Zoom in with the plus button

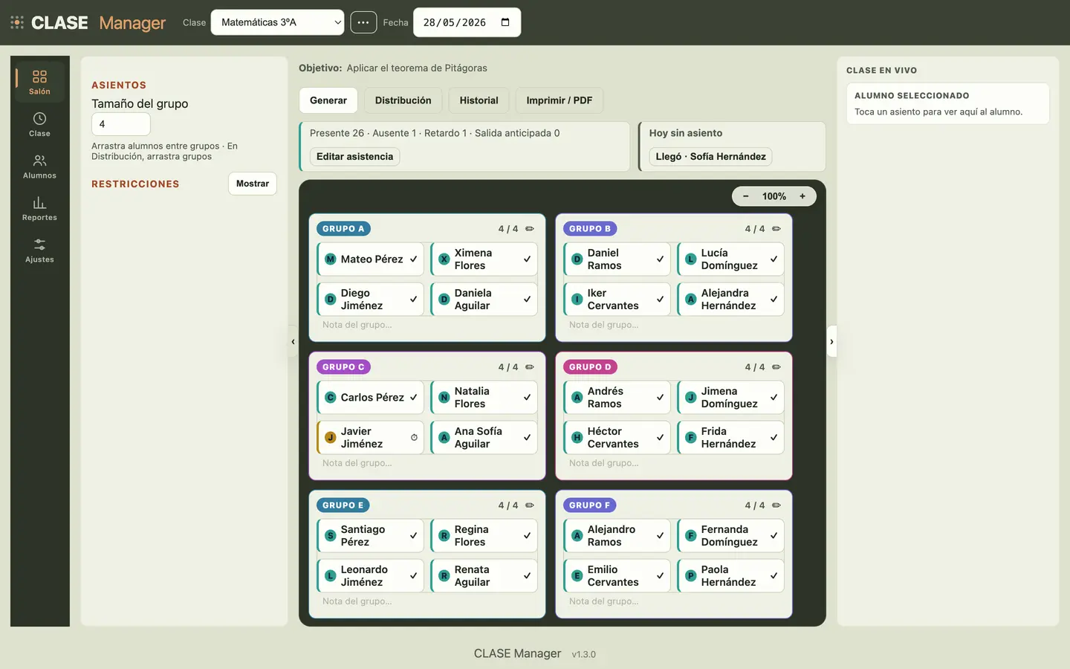coord(802,196)
